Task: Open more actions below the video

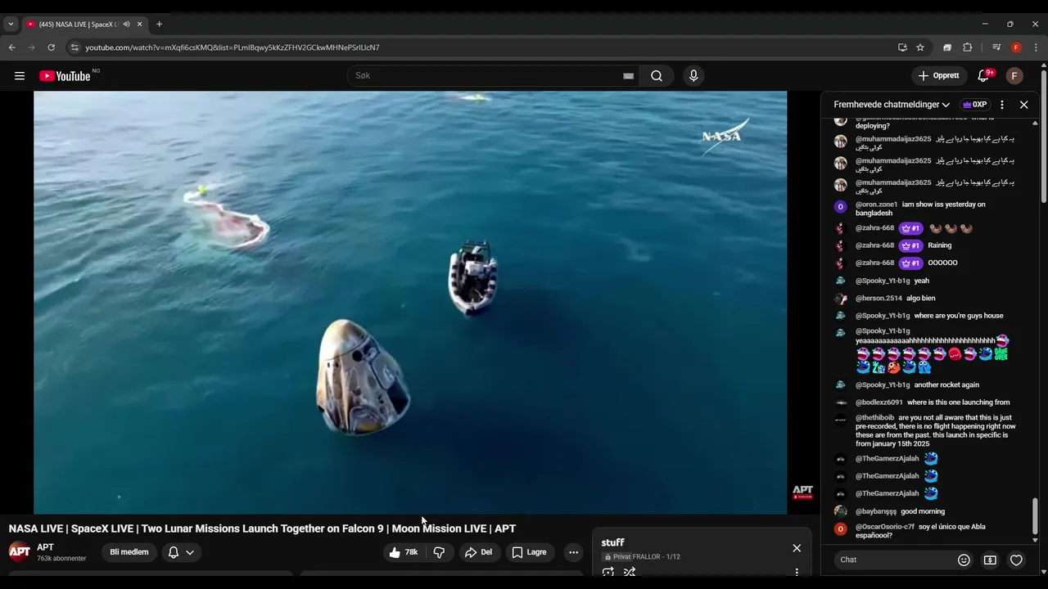Action: 573,552
